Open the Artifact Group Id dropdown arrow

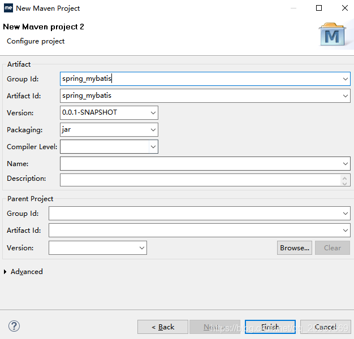pos(345,79)
